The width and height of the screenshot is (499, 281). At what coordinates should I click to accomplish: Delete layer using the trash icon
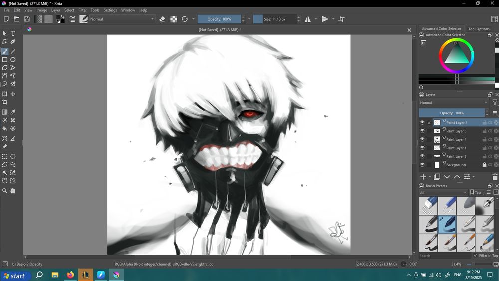tap(495, 177)
